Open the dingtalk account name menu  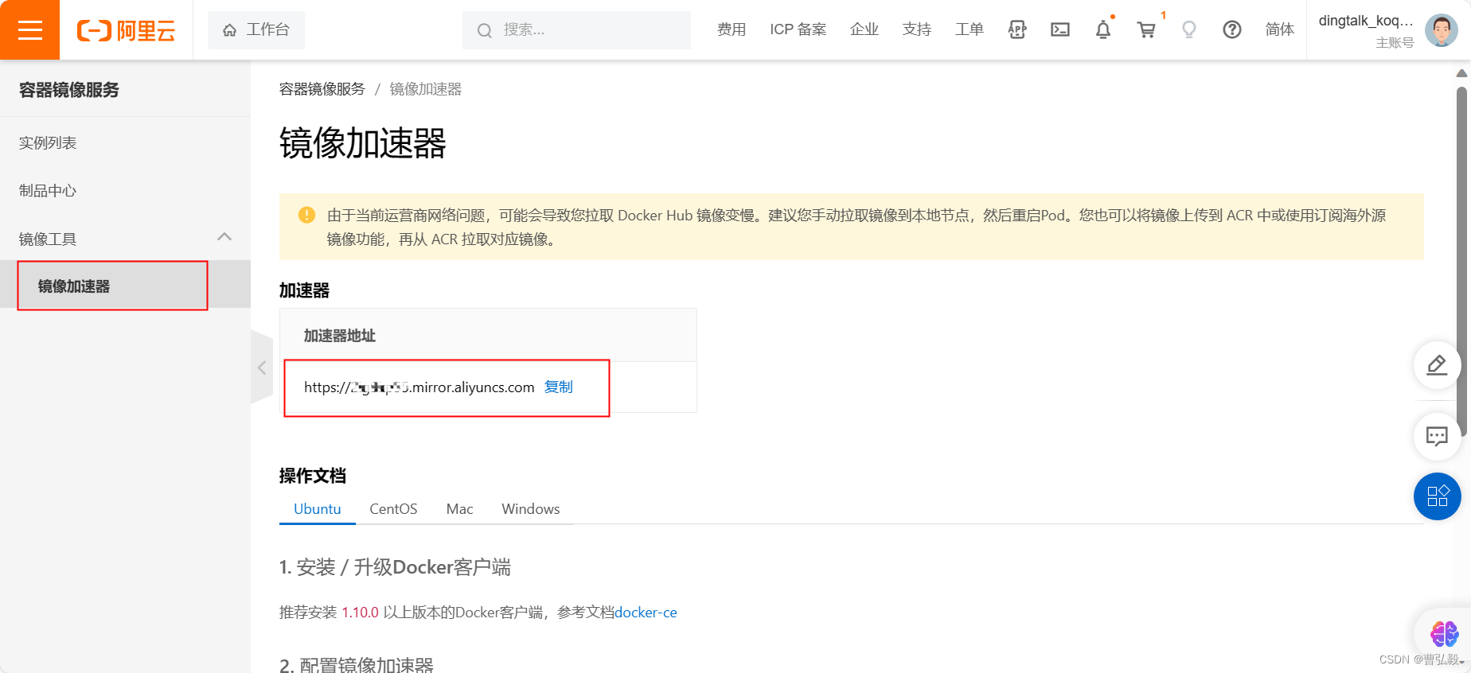click(x=1366, y=21)
